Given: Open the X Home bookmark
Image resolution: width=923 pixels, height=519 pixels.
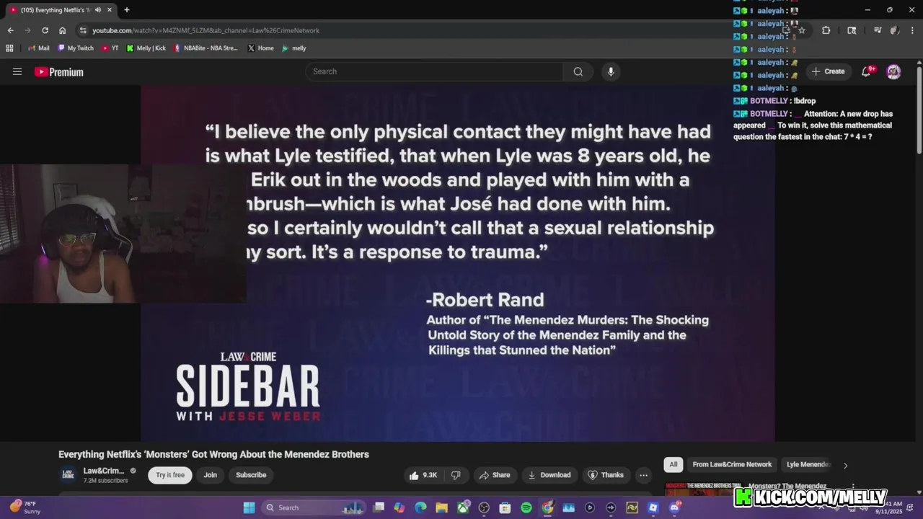Looking at the screenshot, I should [261, 48].
